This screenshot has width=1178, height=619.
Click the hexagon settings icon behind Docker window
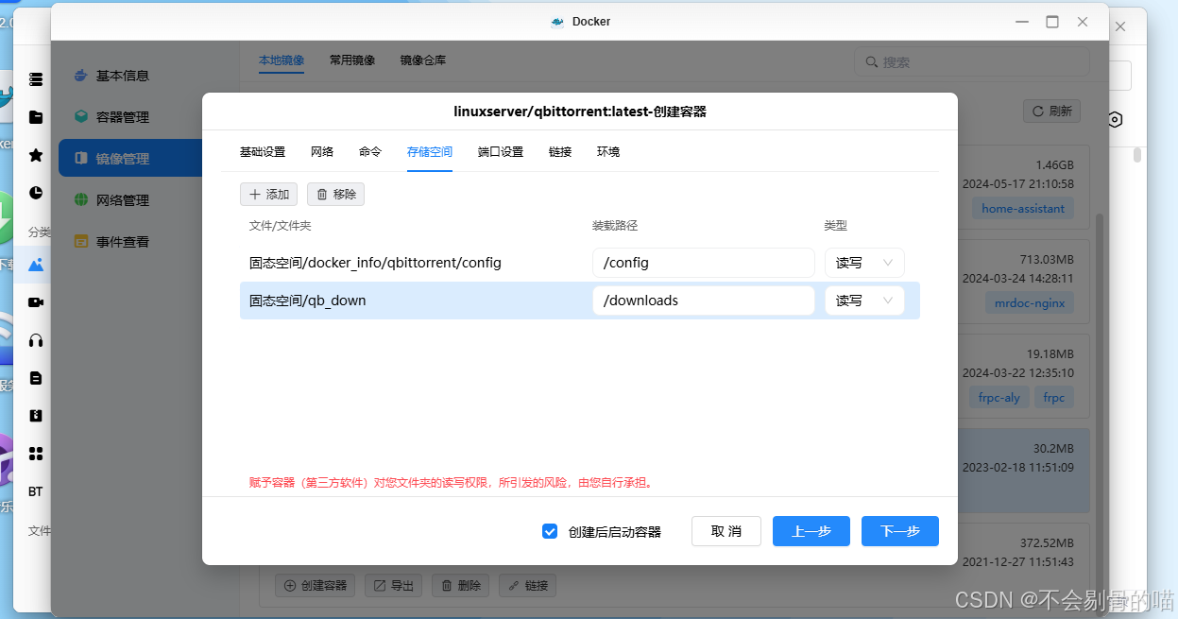[1115, 119]
